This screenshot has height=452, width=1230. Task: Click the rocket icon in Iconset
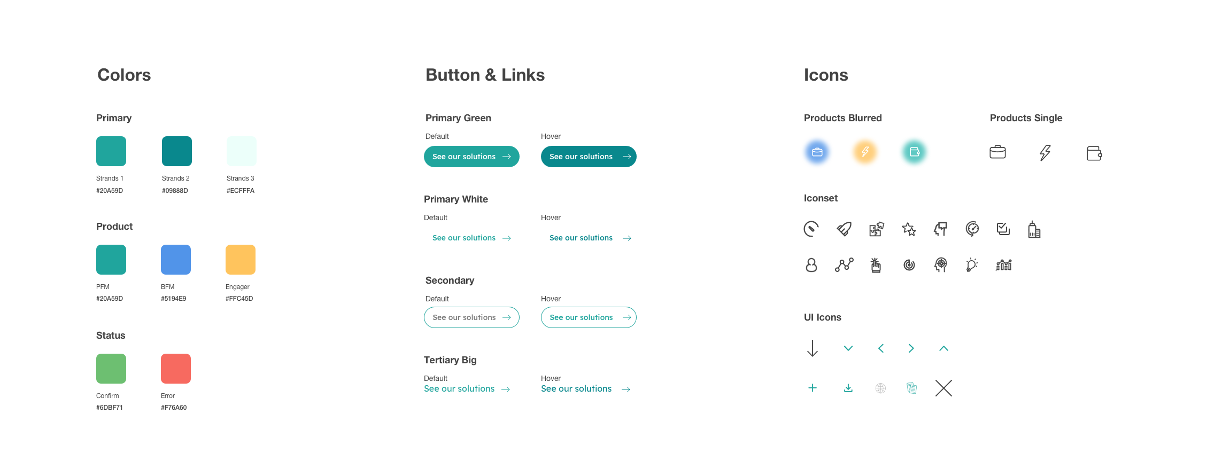click(844, 229)
